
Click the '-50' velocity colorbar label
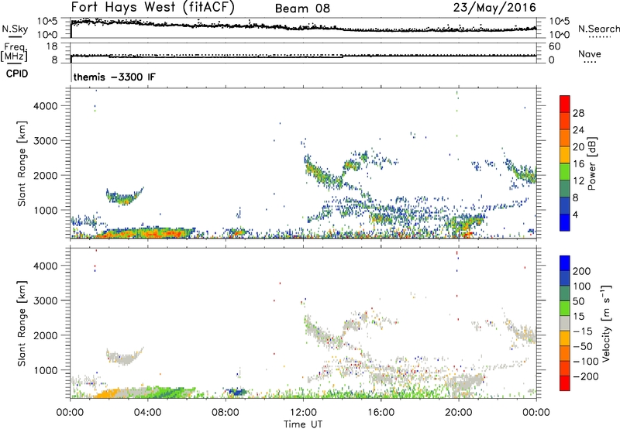[x=583, y=346]
